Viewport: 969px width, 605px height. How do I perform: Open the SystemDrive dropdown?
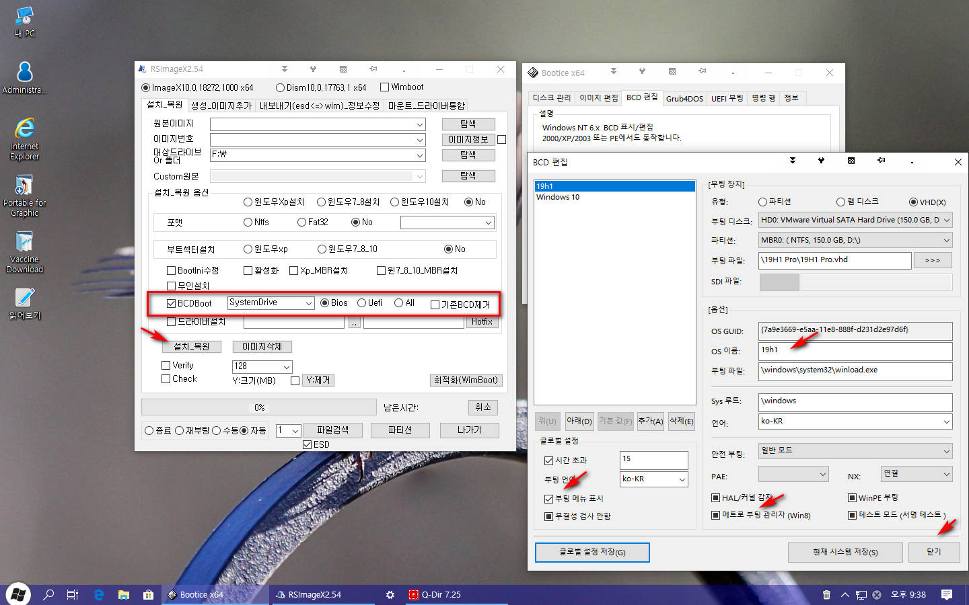[x=309, y=303]
